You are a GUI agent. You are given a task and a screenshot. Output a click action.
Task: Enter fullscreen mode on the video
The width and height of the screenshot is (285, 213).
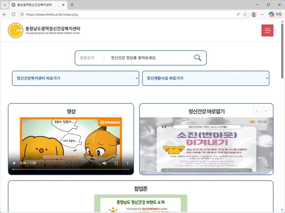[116, 163]
